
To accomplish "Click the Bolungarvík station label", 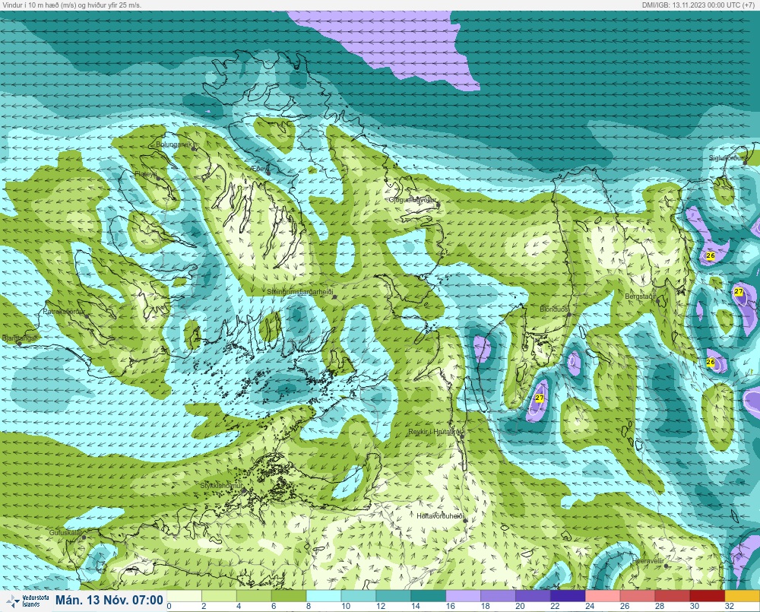I will pyautogui.click(x=176, y=144).
